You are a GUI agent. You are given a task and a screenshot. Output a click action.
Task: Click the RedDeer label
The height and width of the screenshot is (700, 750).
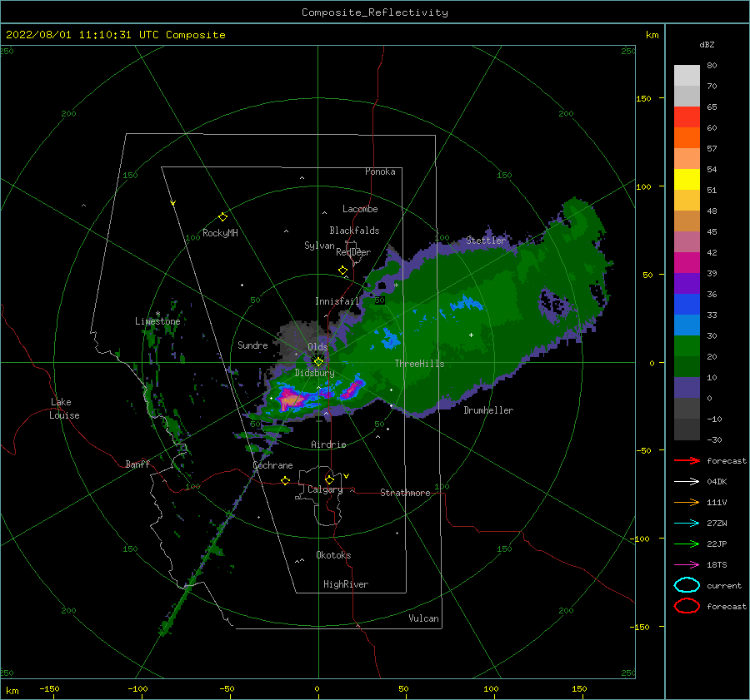(353, 252)
